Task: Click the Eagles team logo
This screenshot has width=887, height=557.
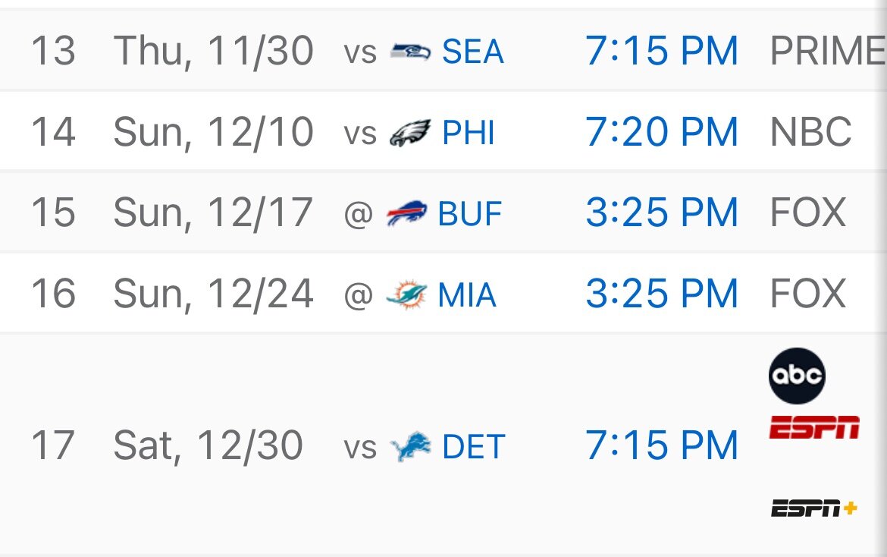Action: tap(410, 134)
